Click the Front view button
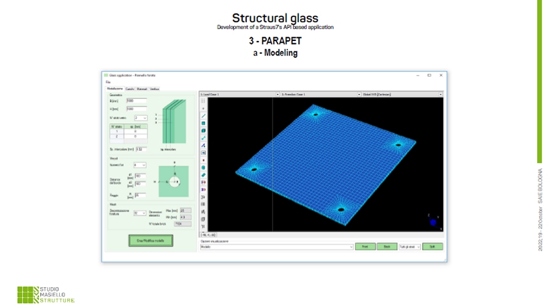Image resolution: width=550 pixels, height=308 pixels. click(x=364, y=247)
